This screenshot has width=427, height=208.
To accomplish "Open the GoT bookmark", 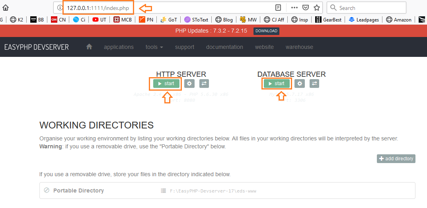I will tap(169, 19).
